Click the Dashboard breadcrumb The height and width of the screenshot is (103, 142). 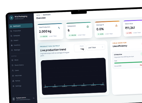click(x=47, y=15)
